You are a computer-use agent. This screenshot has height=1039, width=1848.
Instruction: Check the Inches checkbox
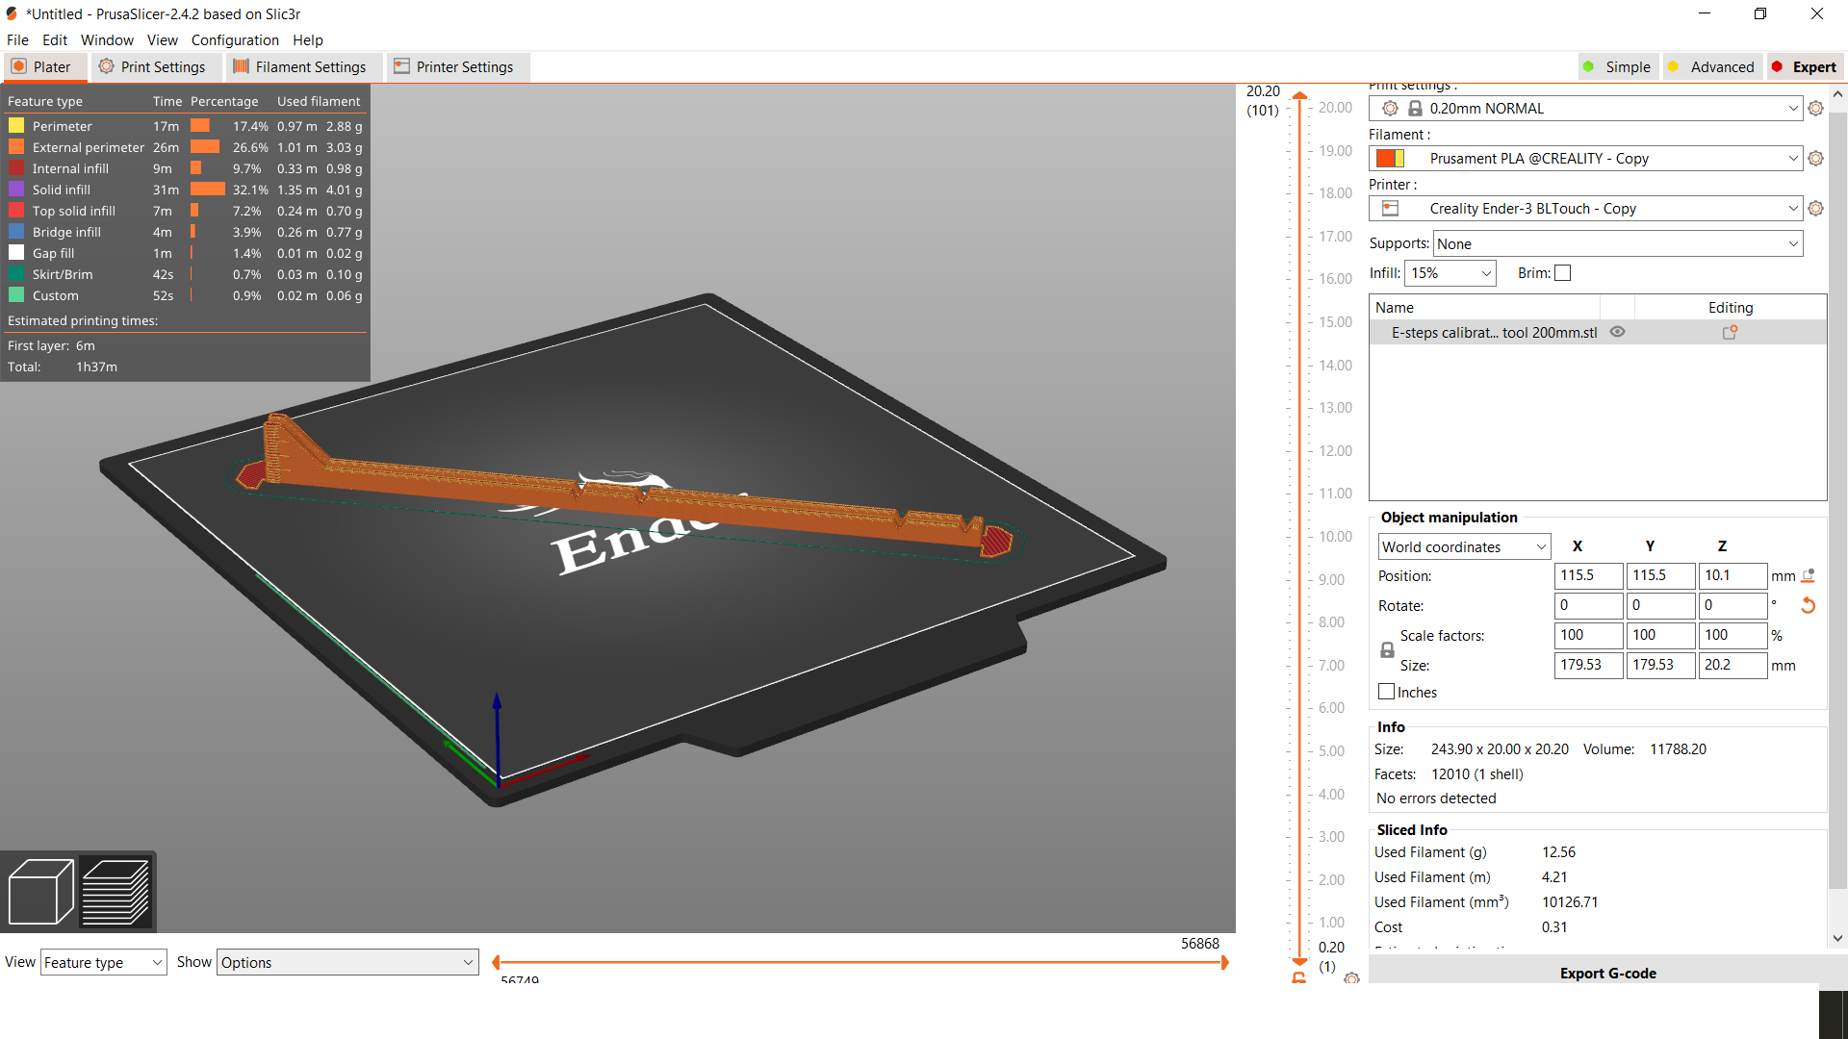coord(1386,691)
